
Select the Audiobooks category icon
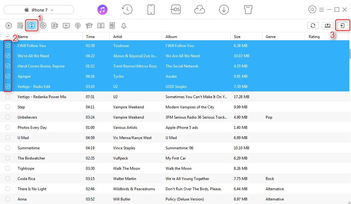click(112, 26)
